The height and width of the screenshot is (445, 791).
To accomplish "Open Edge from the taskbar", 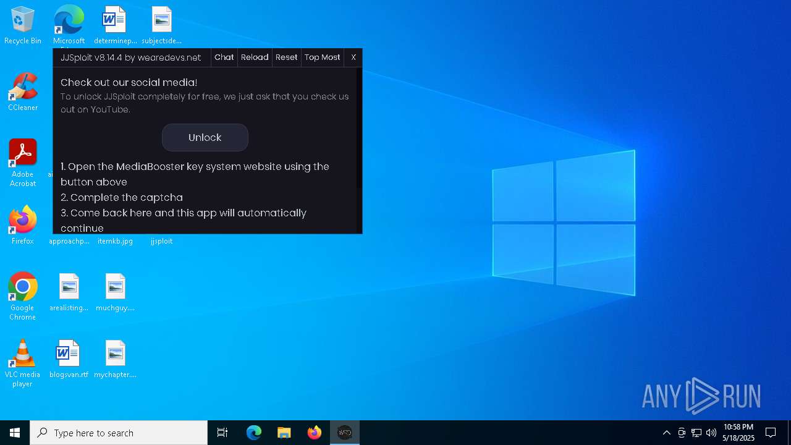I will tap(254, 433).
